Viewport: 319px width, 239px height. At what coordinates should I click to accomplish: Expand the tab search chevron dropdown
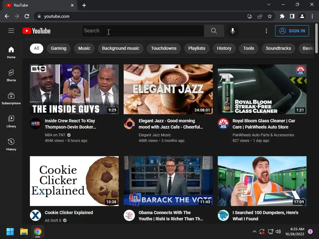click(269, 4)
